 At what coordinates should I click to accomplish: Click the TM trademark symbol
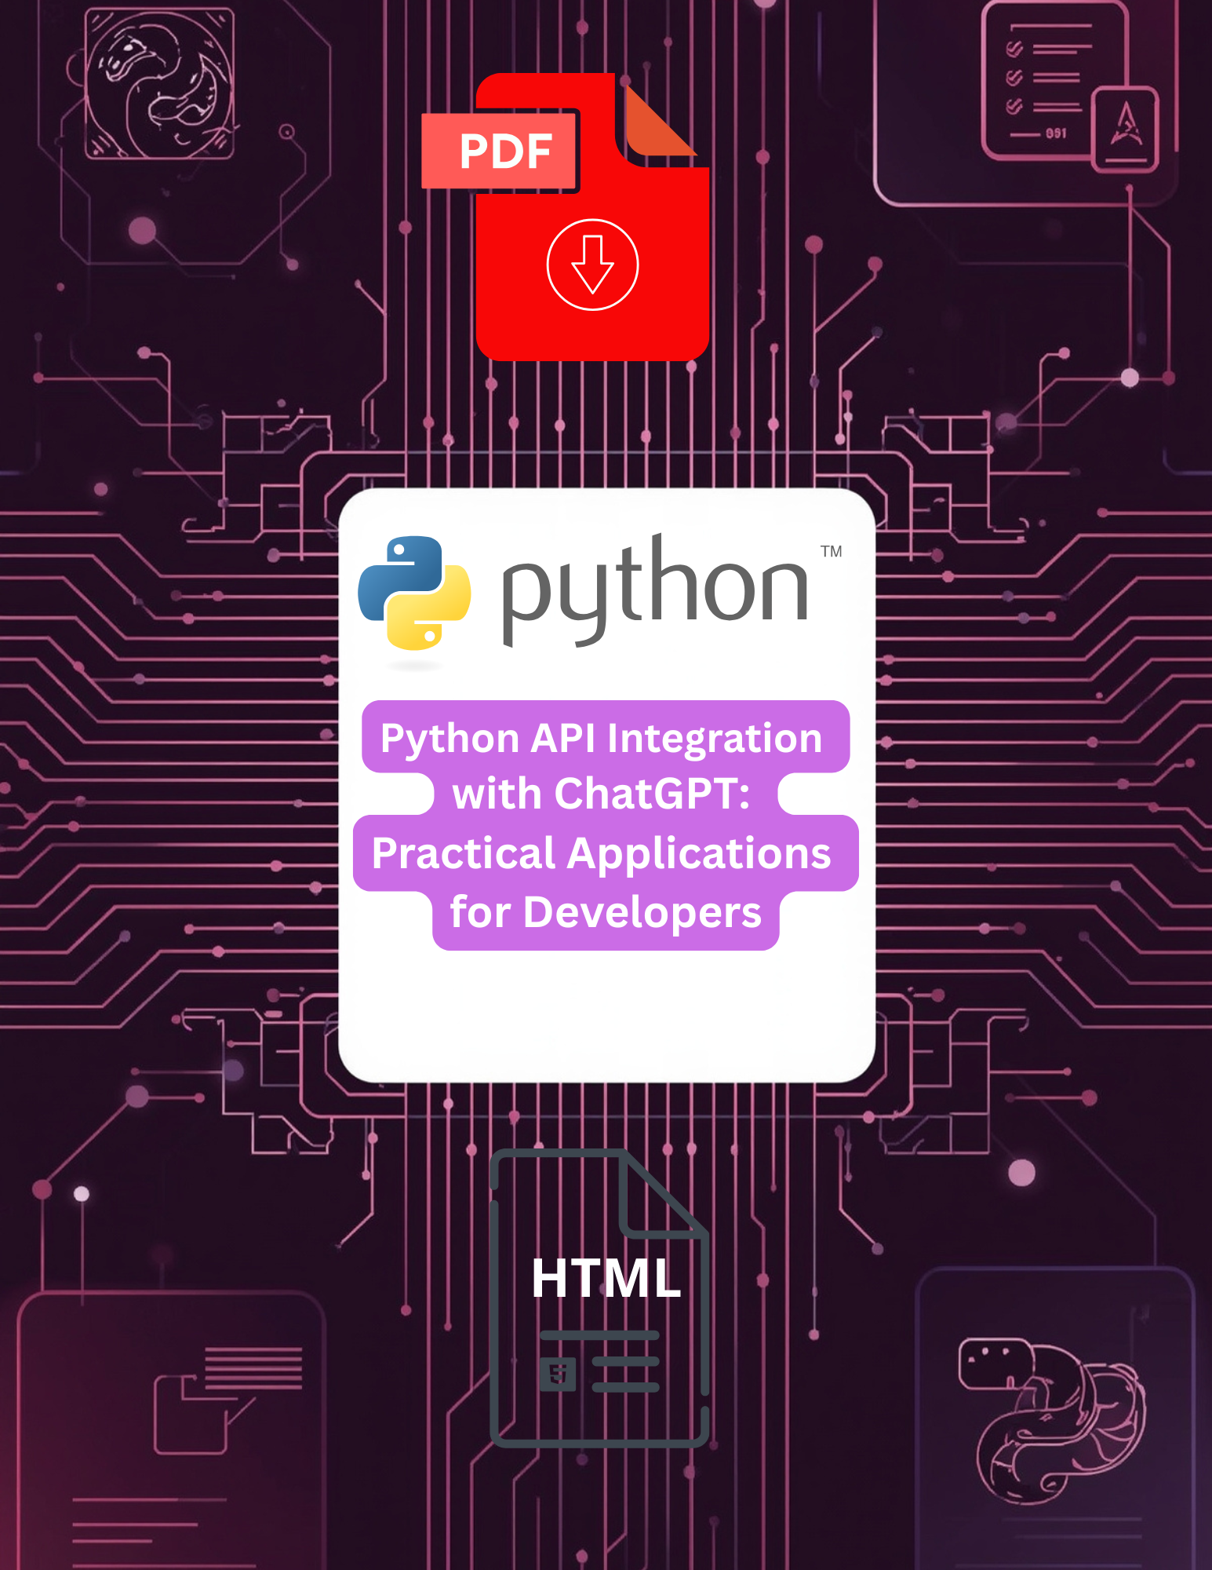click(832, 551)
